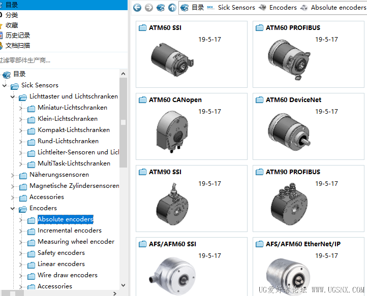
Task: Select MultiTask-Lichtschranken in the tree
Action: pyautogui.click(x=74, y=163)
